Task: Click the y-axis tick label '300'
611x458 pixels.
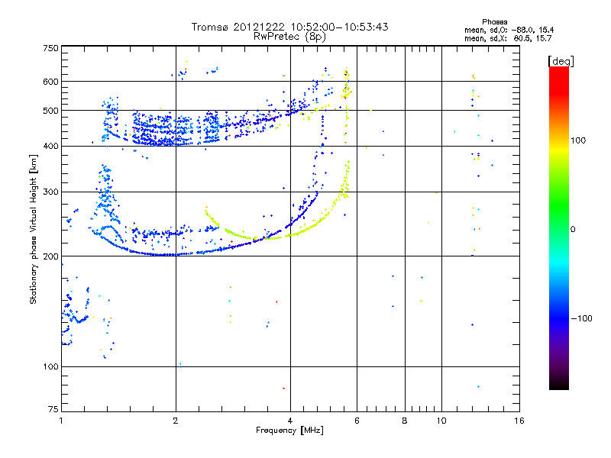Action: coord(50,192)
